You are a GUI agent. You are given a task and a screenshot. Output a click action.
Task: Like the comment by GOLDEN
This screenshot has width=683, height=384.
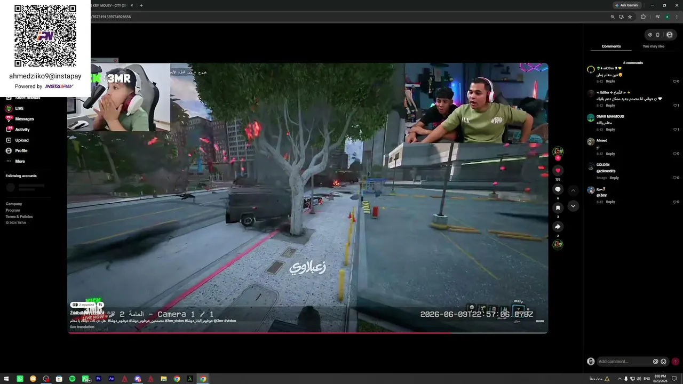674,178
